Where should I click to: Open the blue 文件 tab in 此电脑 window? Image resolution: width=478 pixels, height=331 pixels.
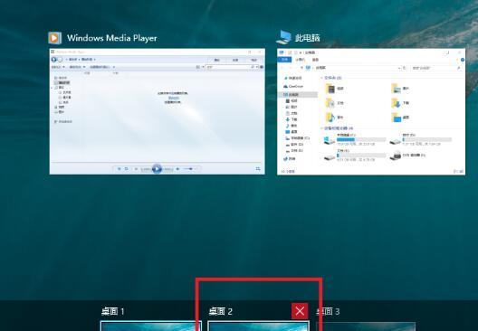[x=285, y=60]
